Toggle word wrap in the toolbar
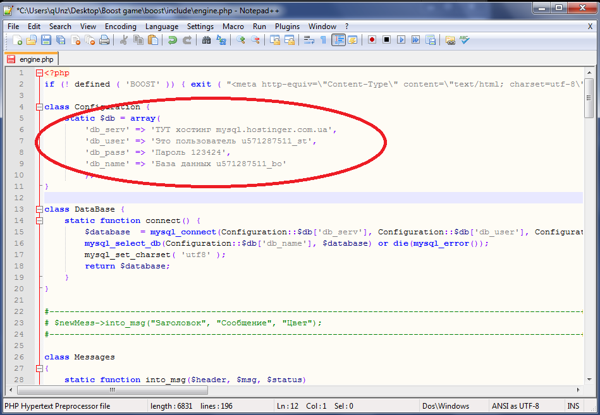The image size is (600, 415). (x=309, y=40)
